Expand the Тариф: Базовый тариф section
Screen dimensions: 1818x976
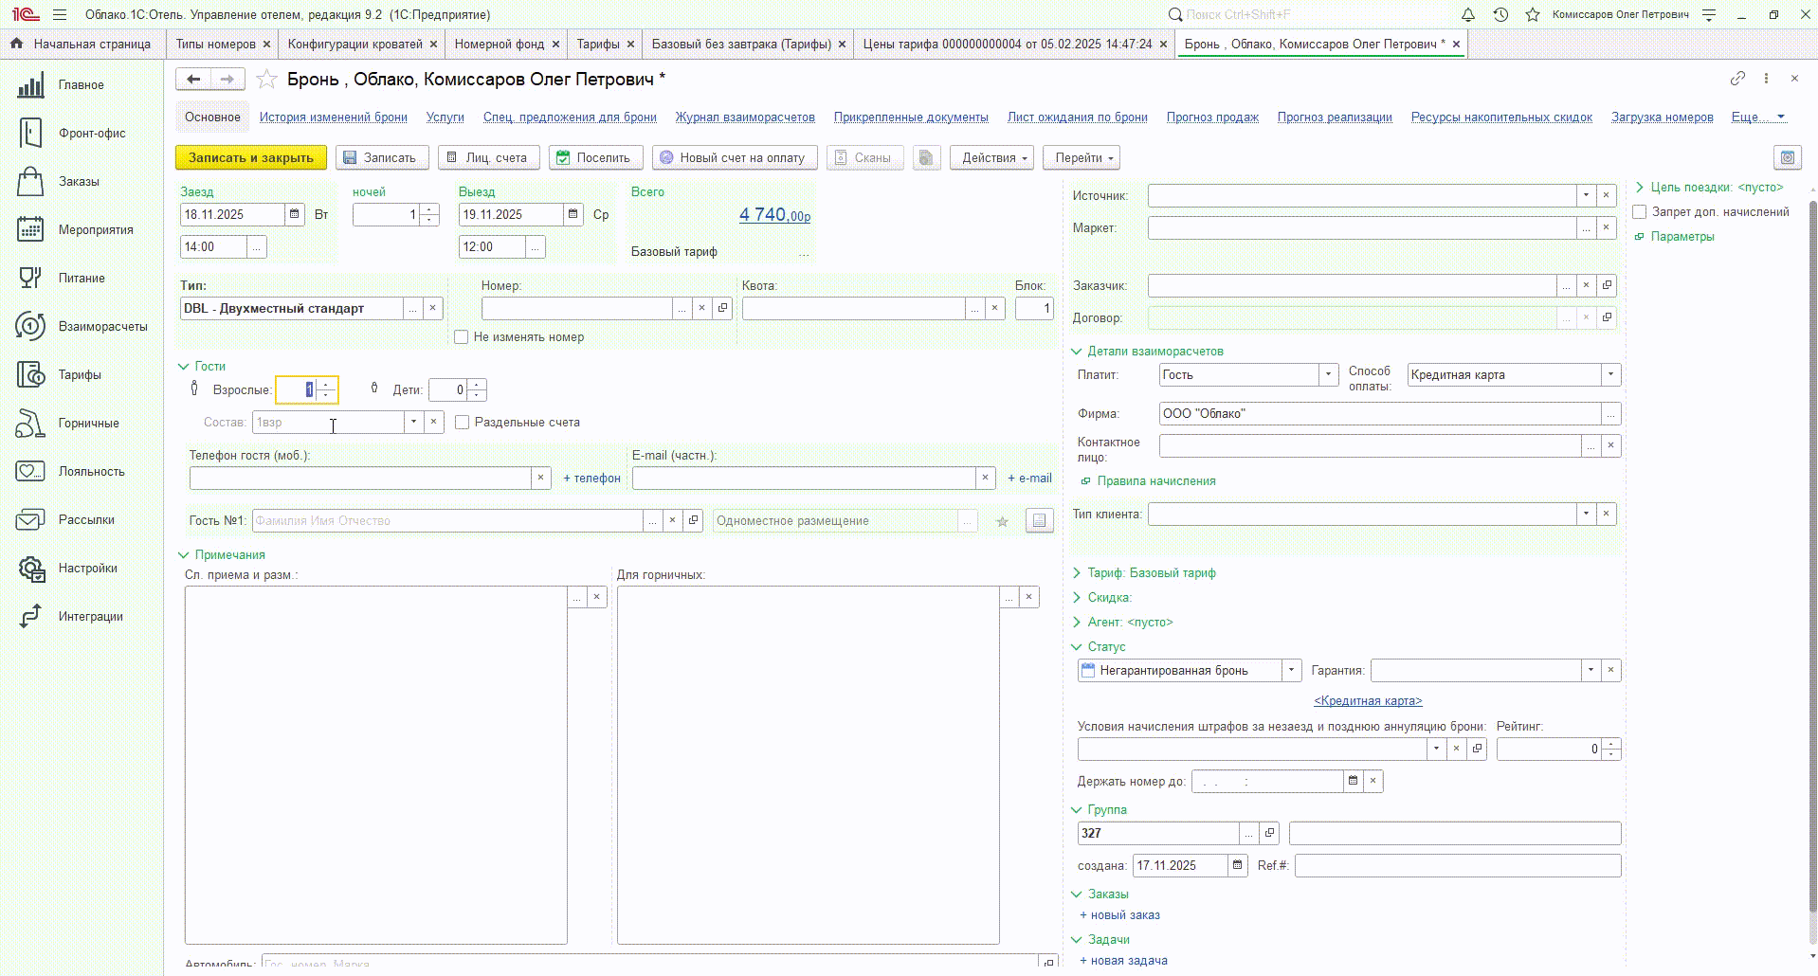1151,573
